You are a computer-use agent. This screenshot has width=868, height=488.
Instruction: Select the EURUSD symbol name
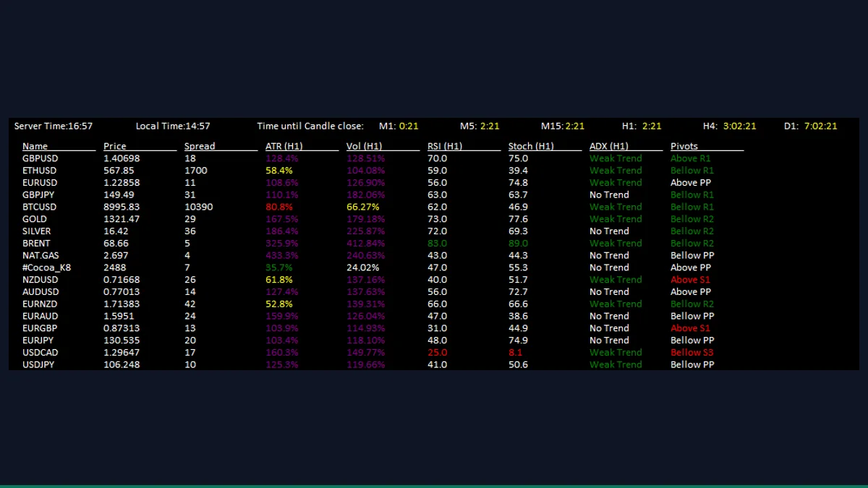[x=39, y=183]
